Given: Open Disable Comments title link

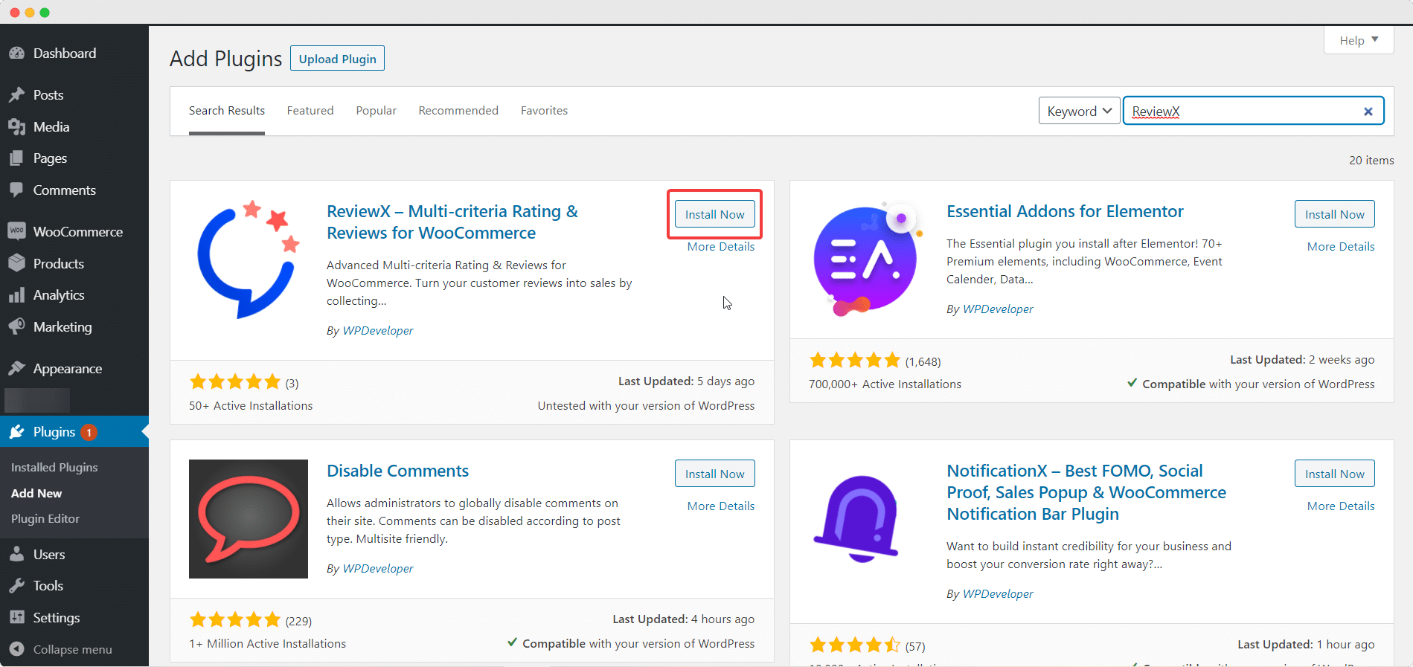Looking at the screenshot, I should coord(397,471).
